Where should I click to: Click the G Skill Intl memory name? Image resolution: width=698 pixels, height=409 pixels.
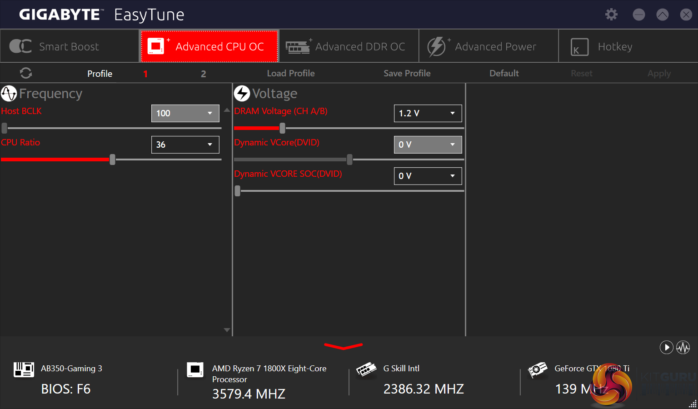point(401,368)
